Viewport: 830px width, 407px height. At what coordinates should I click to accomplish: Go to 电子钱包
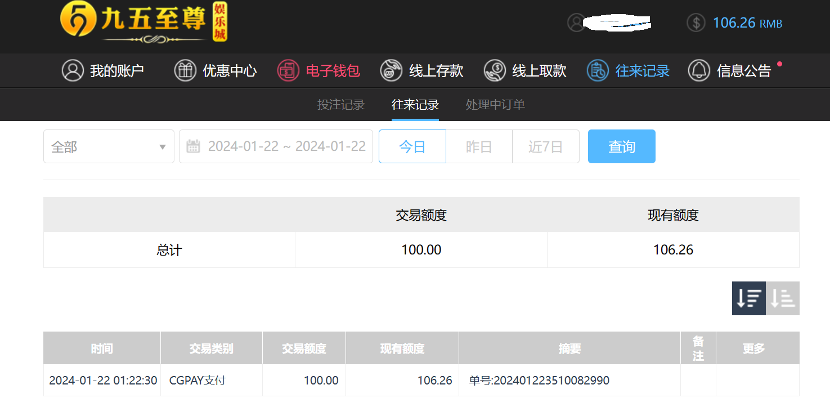coord(318,71)
